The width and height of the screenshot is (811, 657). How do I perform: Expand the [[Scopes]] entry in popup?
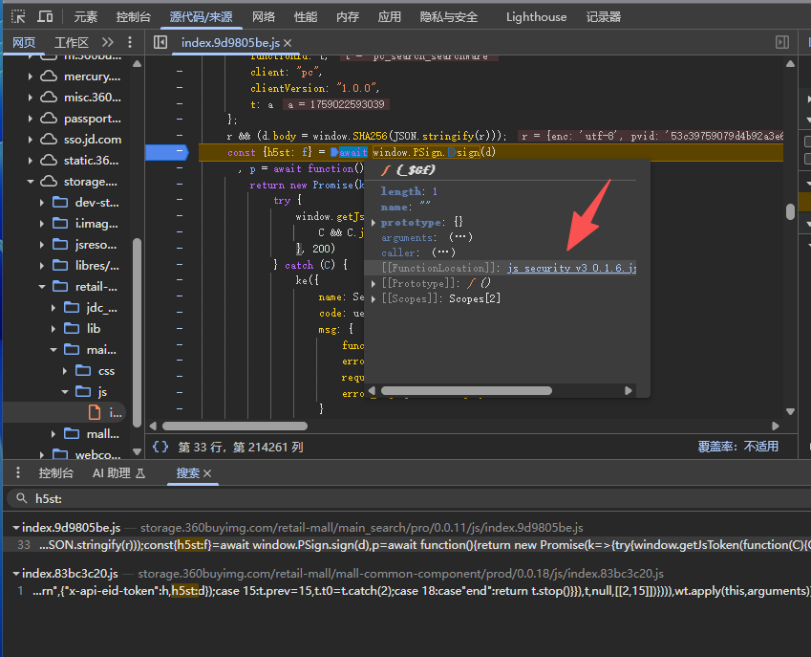373,298
